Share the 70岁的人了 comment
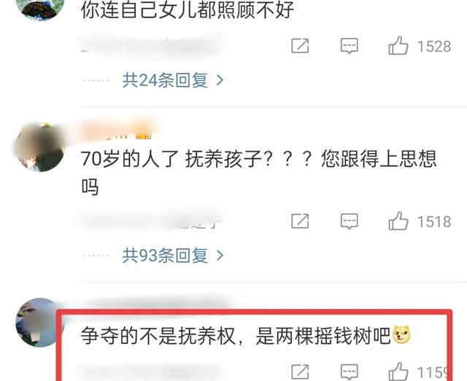 300,221
